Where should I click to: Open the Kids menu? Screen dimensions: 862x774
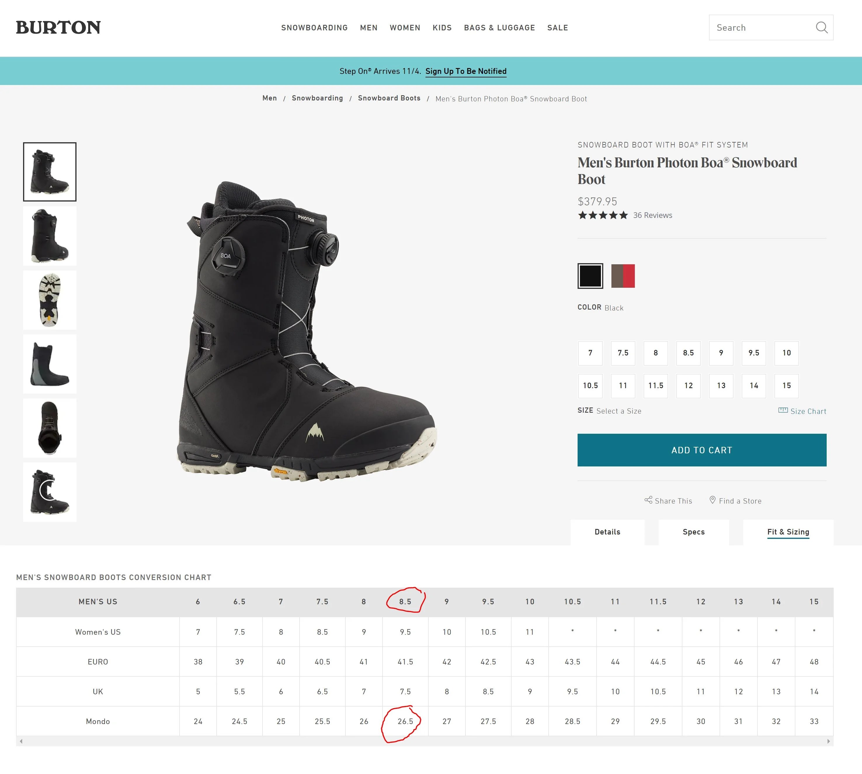442,28
